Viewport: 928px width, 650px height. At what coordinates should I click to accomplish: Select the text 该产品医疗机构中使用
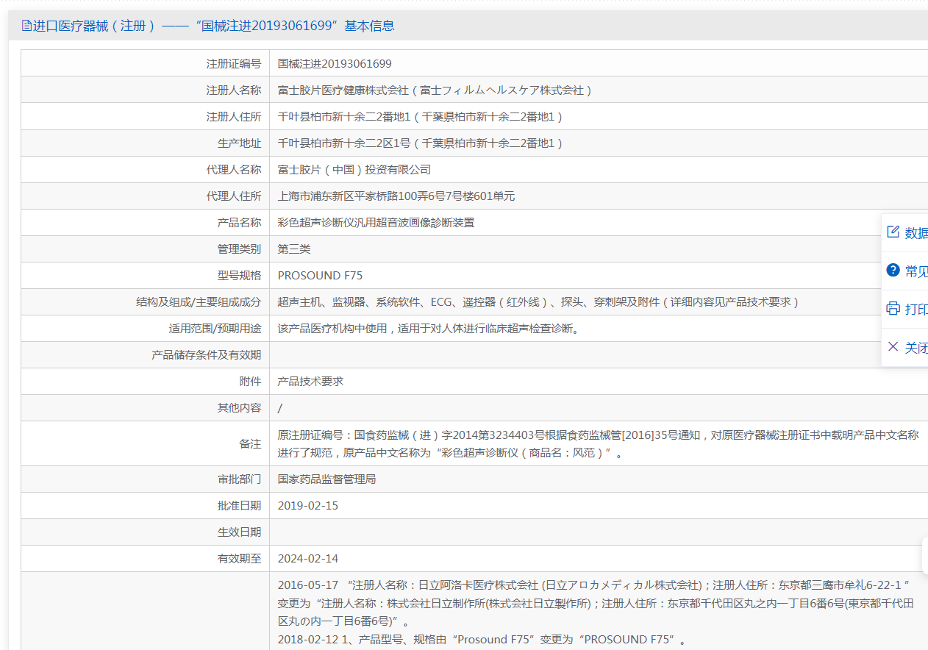pyautogui.click(x=332, y=329)
